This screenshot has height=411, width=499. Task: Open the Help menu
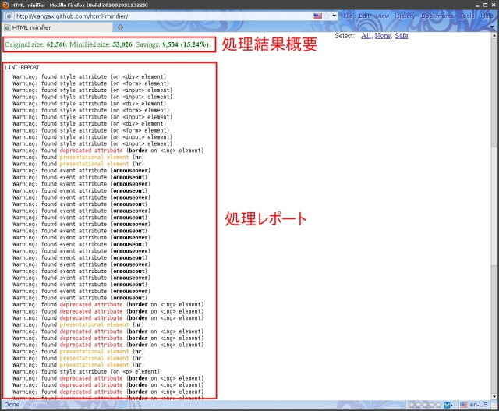click(487, 16)
